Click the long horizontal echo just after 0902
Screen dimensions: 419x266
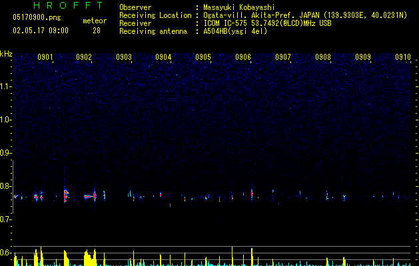point(90,196)
